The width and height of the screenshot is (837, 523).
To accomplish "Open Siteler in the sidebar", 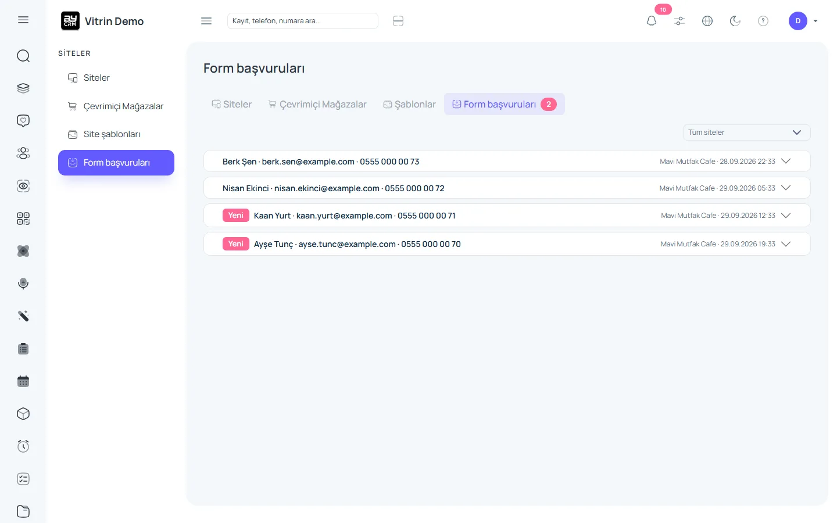I will click(x=116, y=78).
